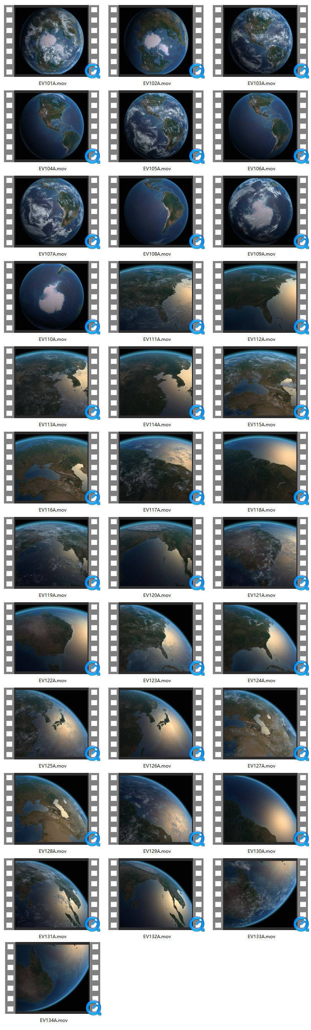Click QuickTime badge on EV105A.mov
Image resolution: width=311 pixels, height=1030 pixels.
pyautogui.click(x=197, y=156)
